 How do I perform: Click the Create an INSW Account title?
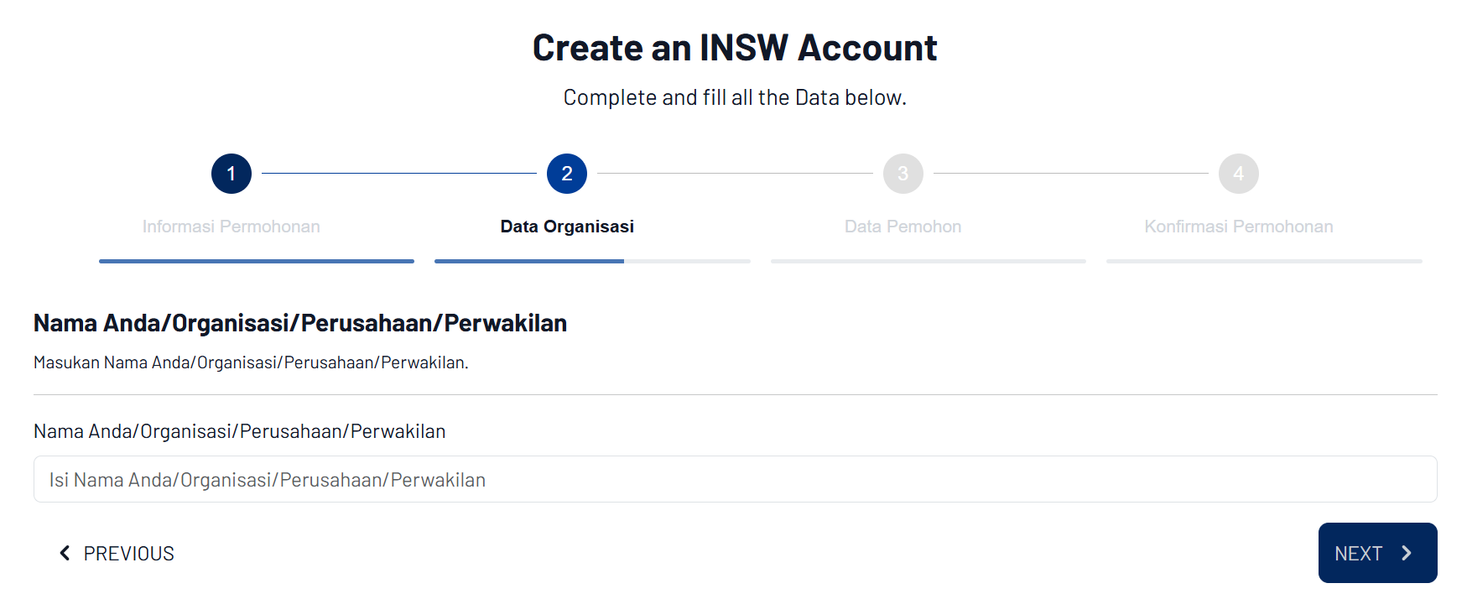pyautogui.click(x=735, y=48)
